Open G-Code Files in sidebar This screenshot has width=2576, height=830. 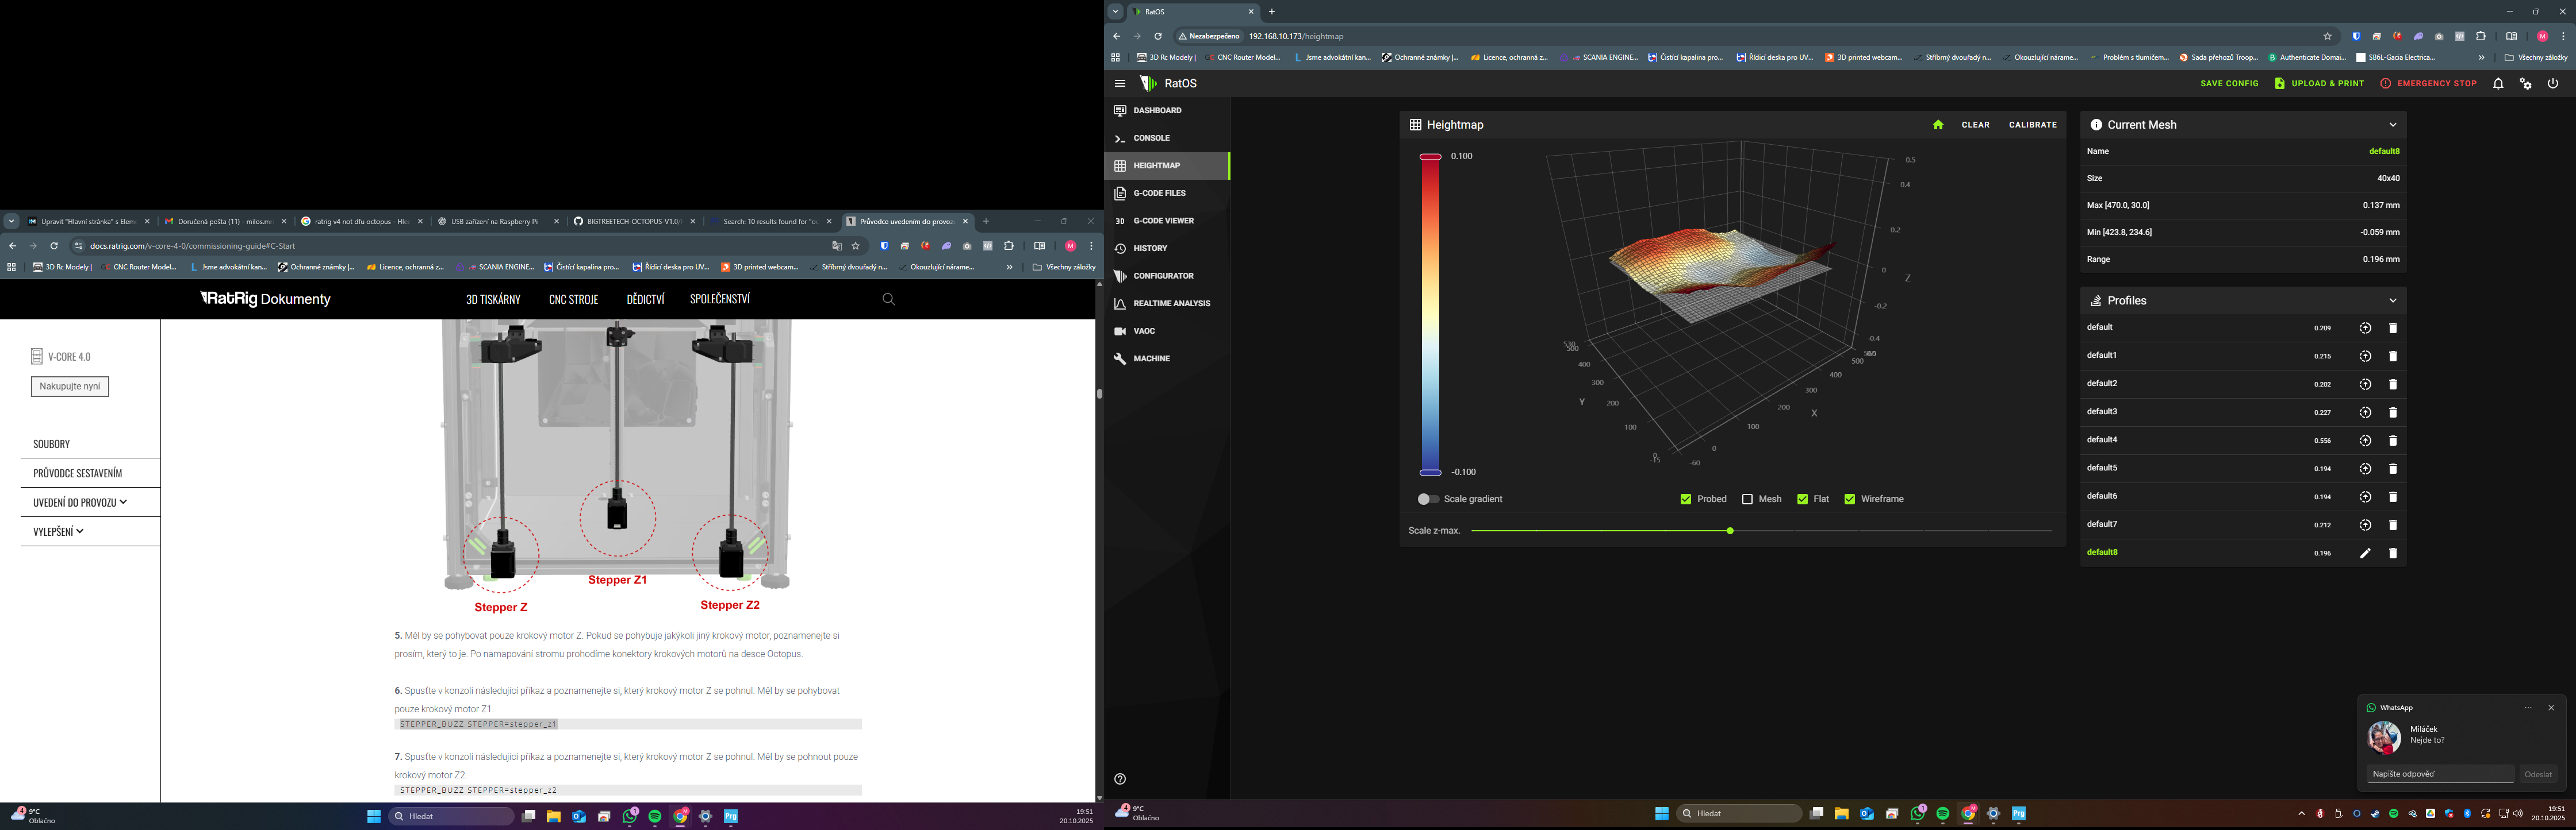(x=1159, y=193)
